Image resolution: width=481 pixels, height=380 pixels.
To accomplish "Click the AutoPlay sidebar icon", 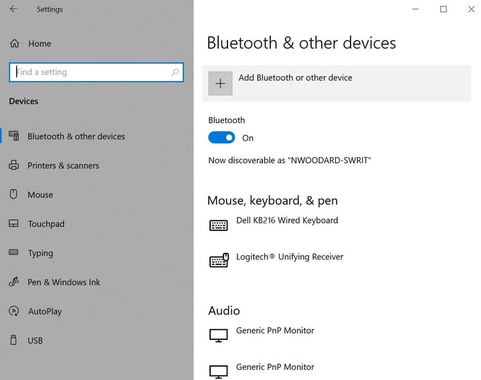I will tap(14, 311).
